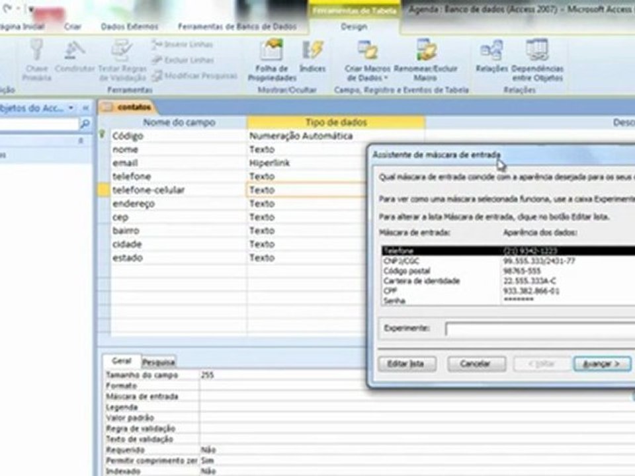This screenshot has width=635, height=476.
Task: Select the endereço field name cell
Action: click(x=179, y=204)
